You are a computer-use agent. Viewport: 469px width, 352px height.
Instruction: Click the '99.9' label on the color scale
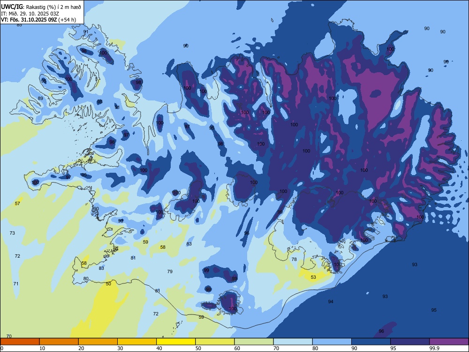pos(434,348)
